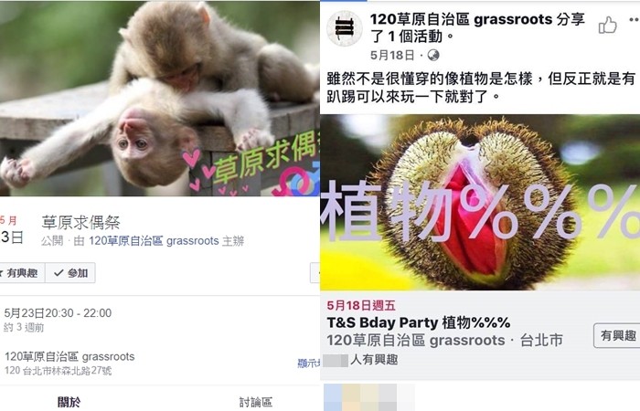This screenshot has width=640, height=411.
Task: Click the 5月18日 post timestamp
Action: coord(392,55)
